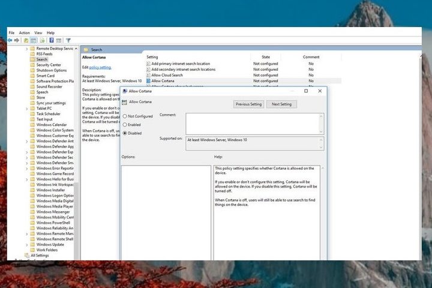
Task: Click the policy icon next to Add secondary intranet search locations
Action: point(148,70)
